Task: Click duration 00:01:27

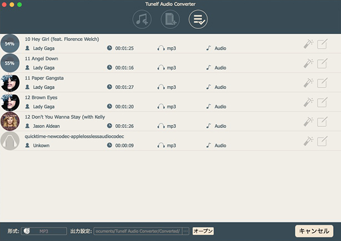Action: click(124, 87)
